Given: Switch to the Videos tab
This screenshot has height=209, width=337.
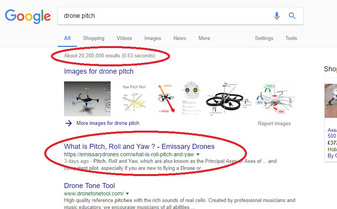Looking at the screenshot, I should pos(124,38).
